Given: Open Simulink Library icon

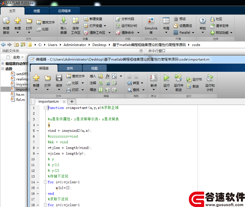Looking at the screenshot, I should (151, 20).
